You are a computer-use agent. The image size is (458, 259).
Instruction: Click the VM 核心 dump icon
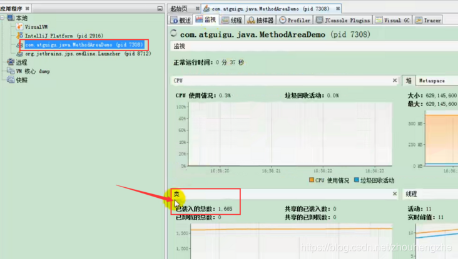pos(11,71)
